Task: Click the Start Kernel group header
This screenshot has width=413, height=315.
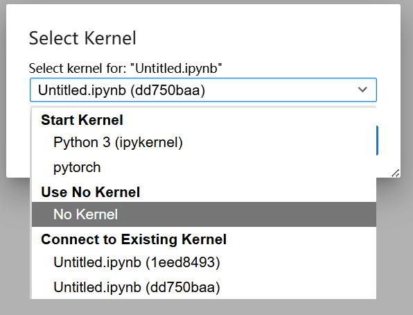Action: 82,120
